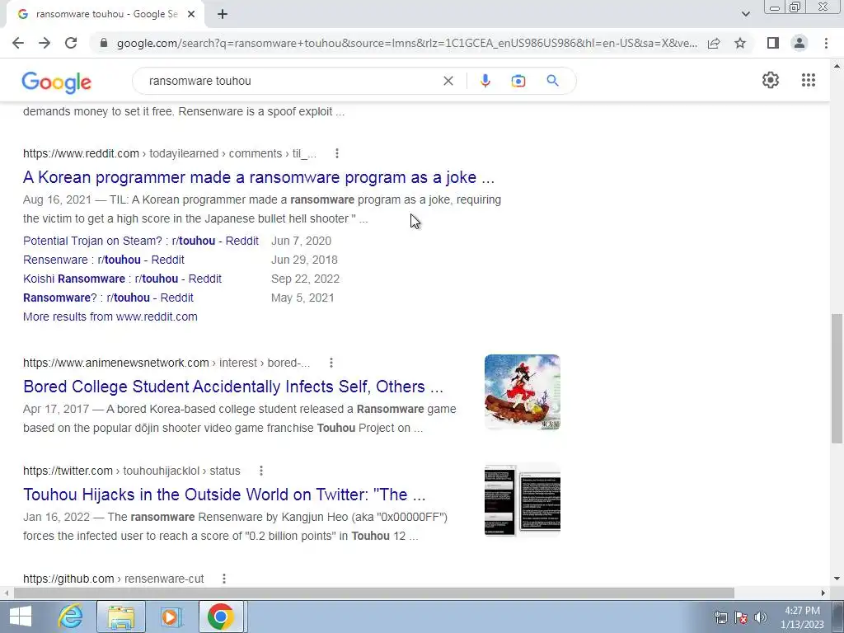Open File Explorer from the taskbar
This screenshot has width=844, height=633.
click(x=121, y=617)
